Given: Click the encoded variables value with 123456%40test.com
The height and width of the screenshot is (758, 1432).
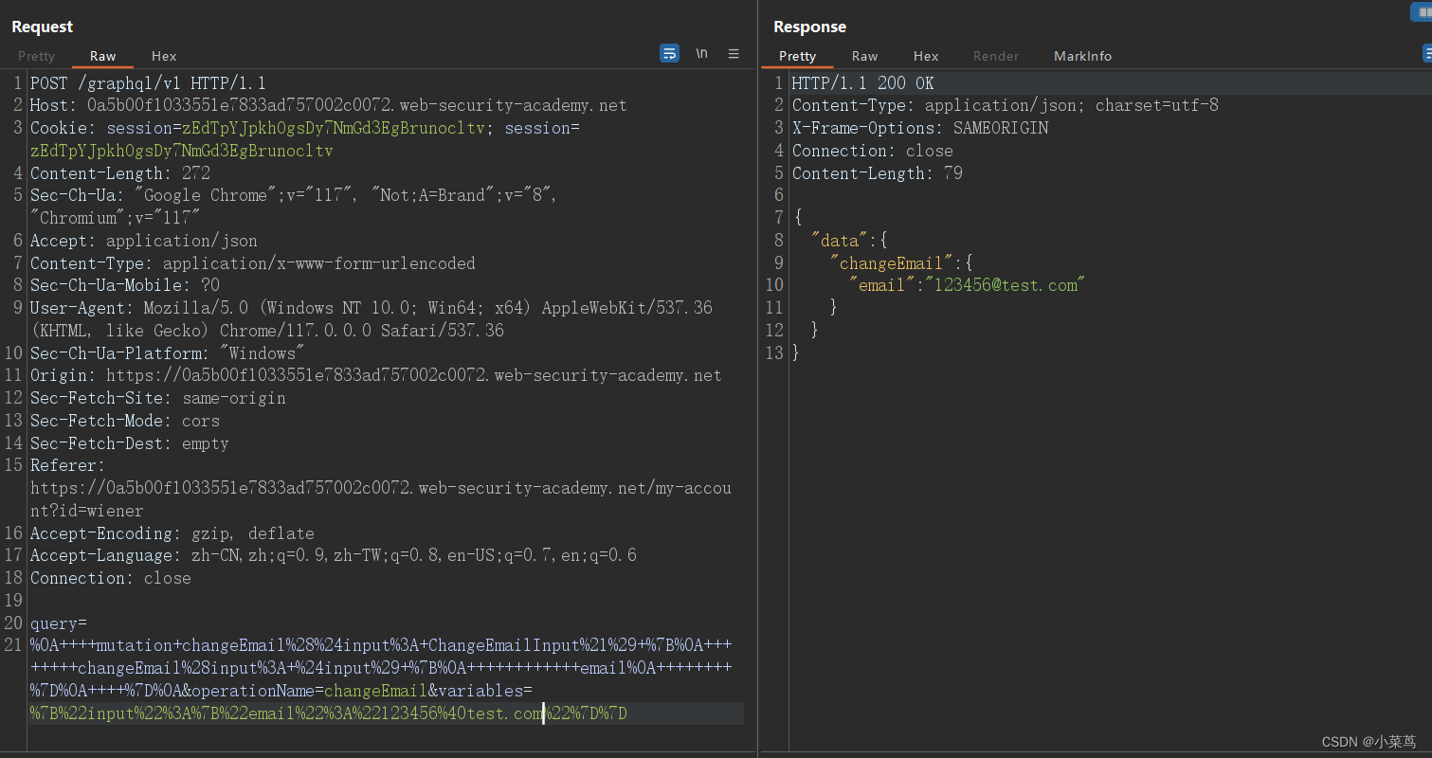Looking at the screenshot, I should coord(329,713).
